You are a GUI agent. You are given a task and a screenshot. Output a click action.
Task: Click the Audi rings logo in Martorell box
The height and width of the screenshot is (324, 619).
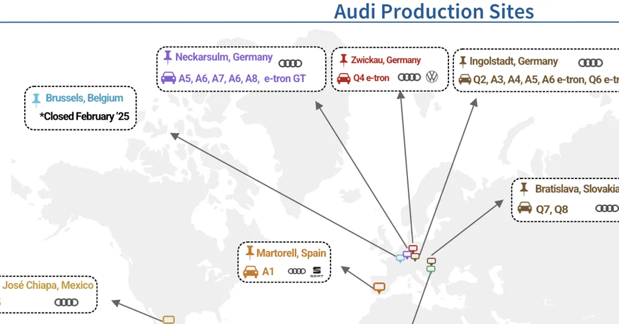click(x=297, y=271)
